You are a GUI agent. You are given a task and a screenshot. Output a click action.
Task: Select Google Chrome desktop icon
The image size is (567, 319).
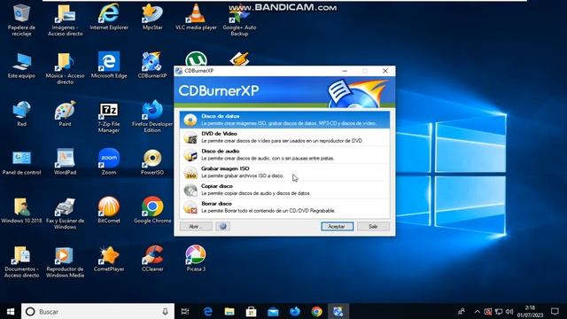[152, 211]
